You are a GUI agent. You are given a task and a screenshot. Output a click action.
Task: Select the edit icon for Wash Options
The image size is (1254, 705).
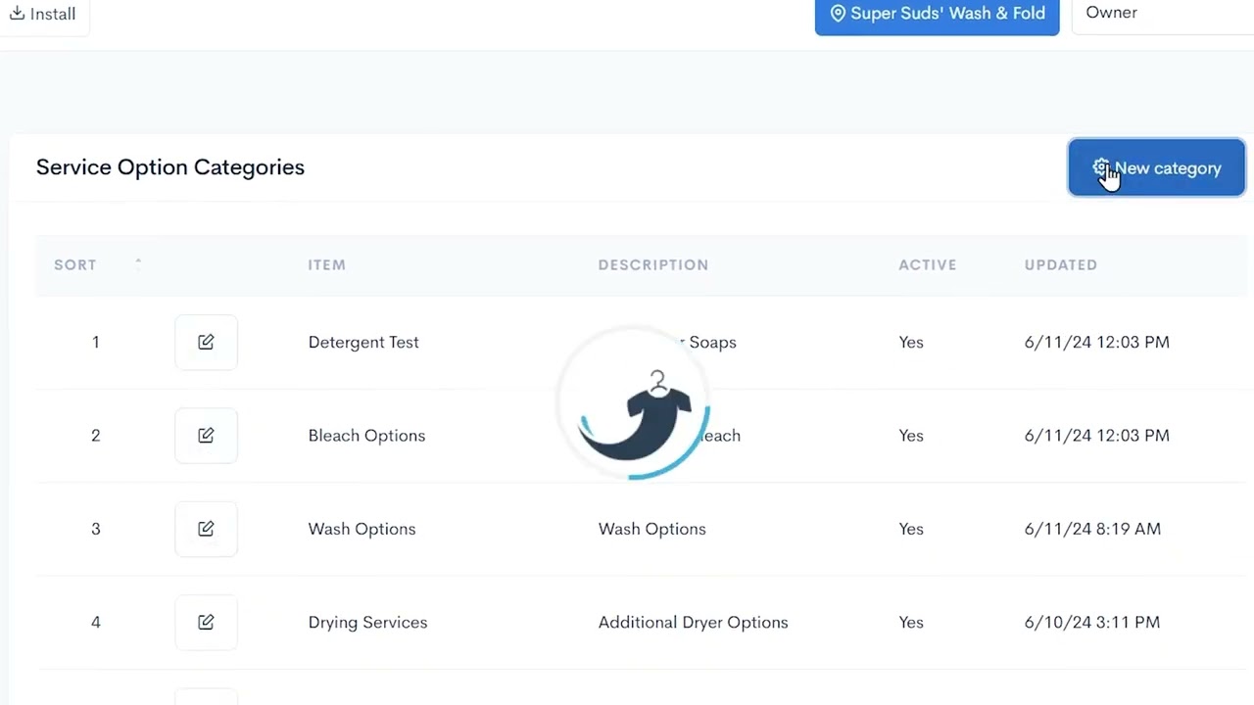(206, 529)
